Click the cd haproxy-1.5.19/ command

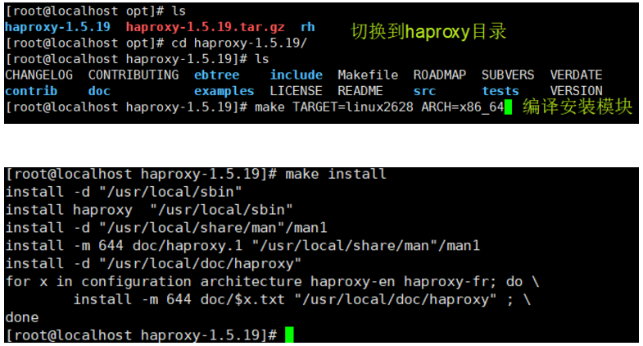coord(239,43)
